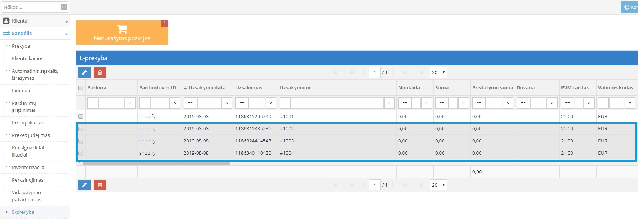Toggle the select-all checkbox in table header
The image size is (638, 220).
81,88
